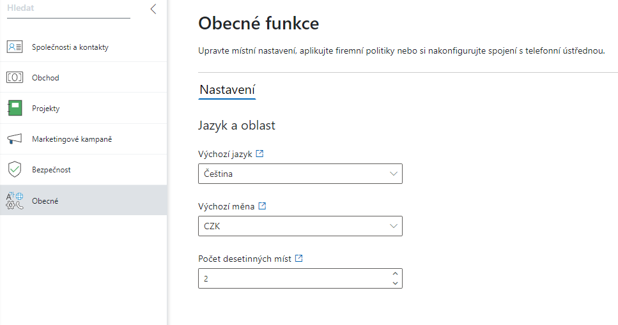Open external link icon beside Počet desetinných míst
The image size is (618, 325).
tap(298, 259)
